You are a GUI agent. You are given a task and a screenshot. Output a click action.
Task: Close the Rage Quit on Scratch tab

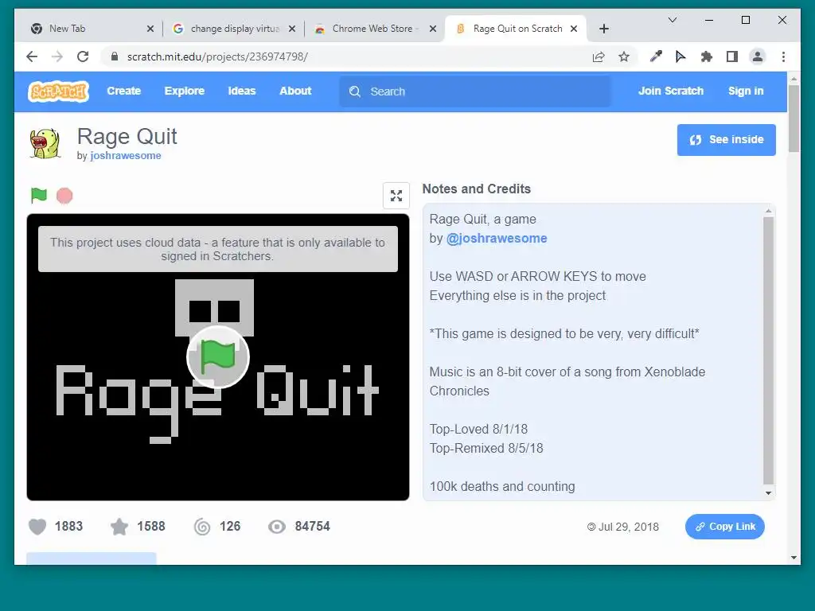574,29
